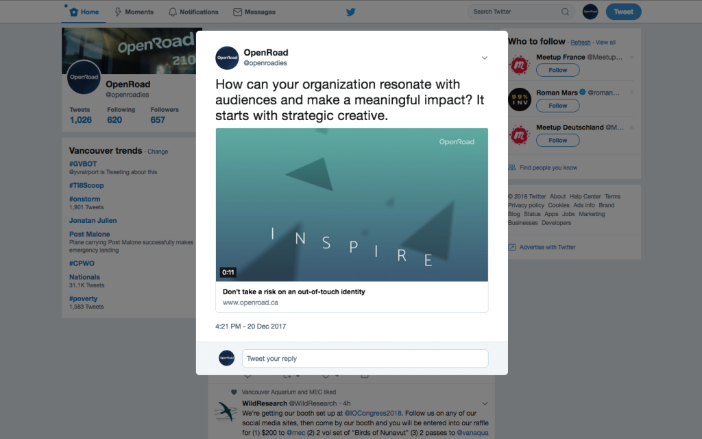
Task: Open the Meetup Deutschland avatar
Action: [520, 135]
